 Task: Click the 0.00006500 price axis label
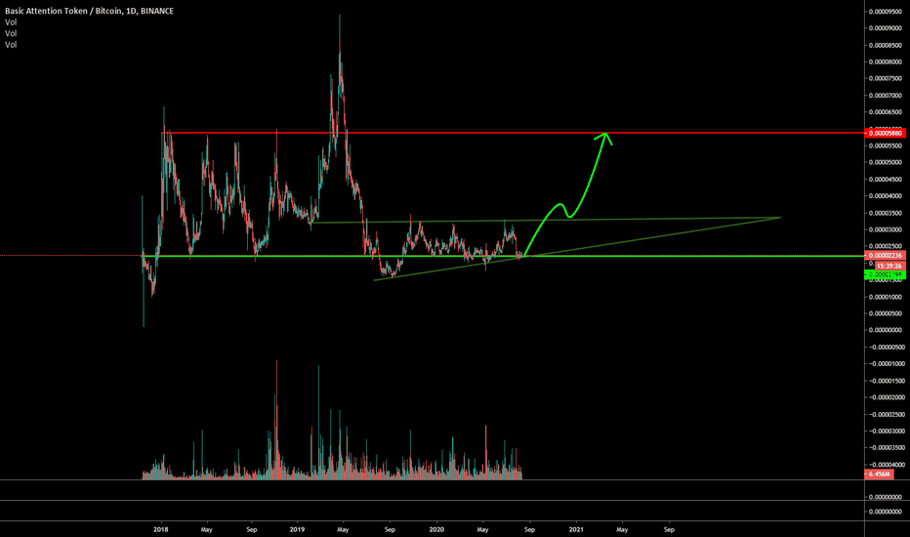[x=886, y=112]
